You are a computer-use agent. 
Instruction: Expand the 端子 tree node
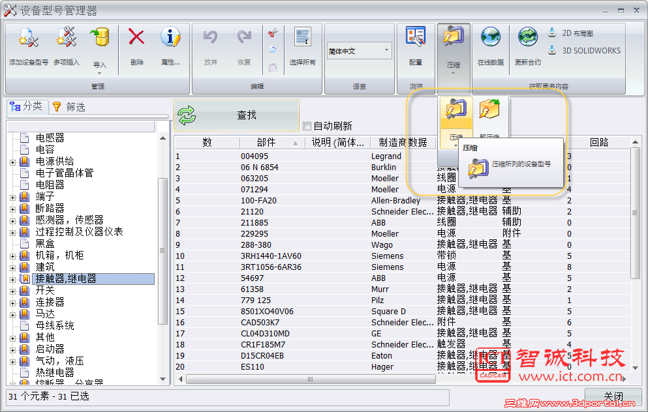coord(13,198)
